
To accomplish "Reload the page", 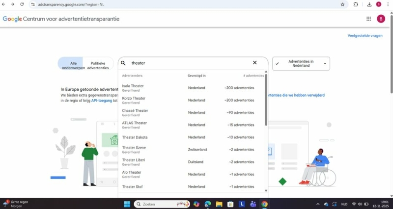I will click(x=22, y=4).
